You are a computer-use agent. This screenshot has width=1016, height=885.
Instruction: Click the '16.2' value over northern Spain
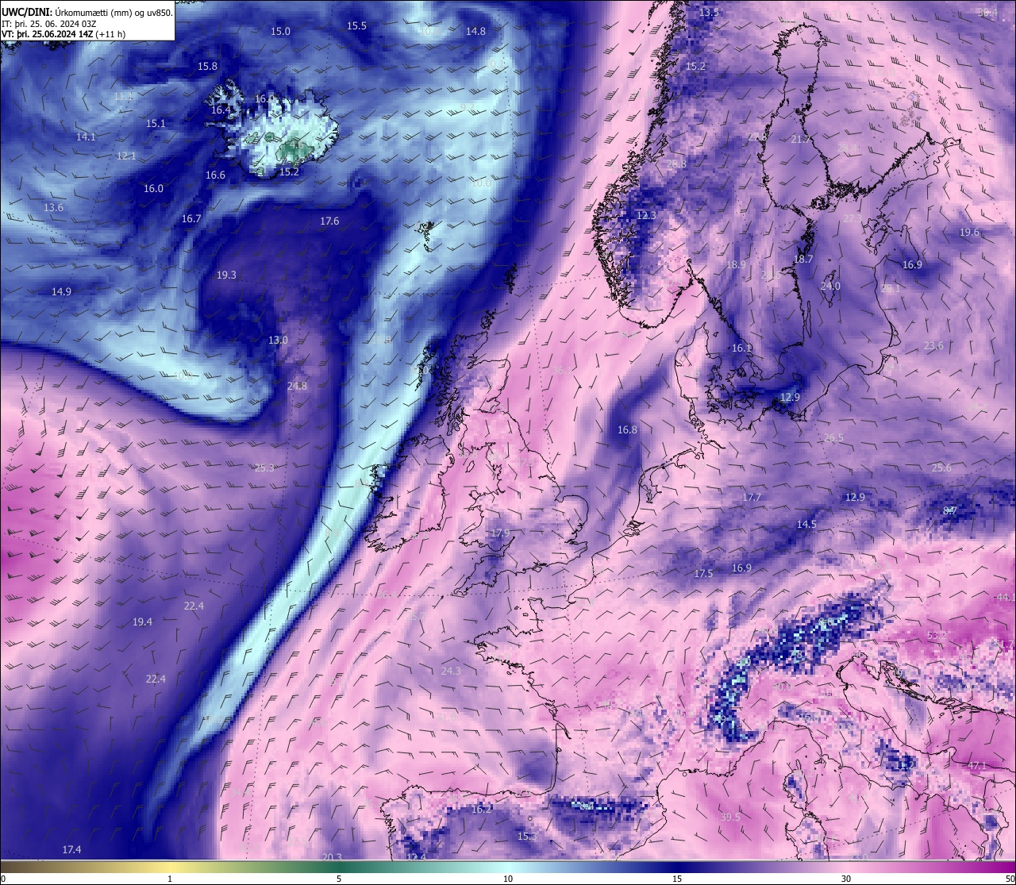coord(481,809)
